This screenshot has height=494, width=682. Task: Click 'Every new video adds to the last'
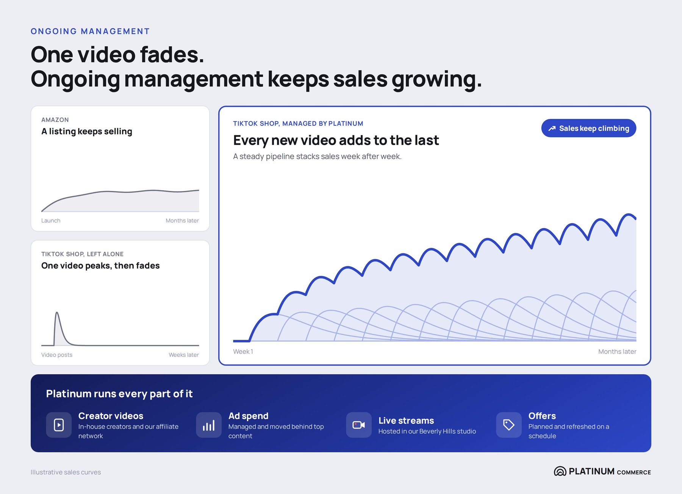(336, 141)
